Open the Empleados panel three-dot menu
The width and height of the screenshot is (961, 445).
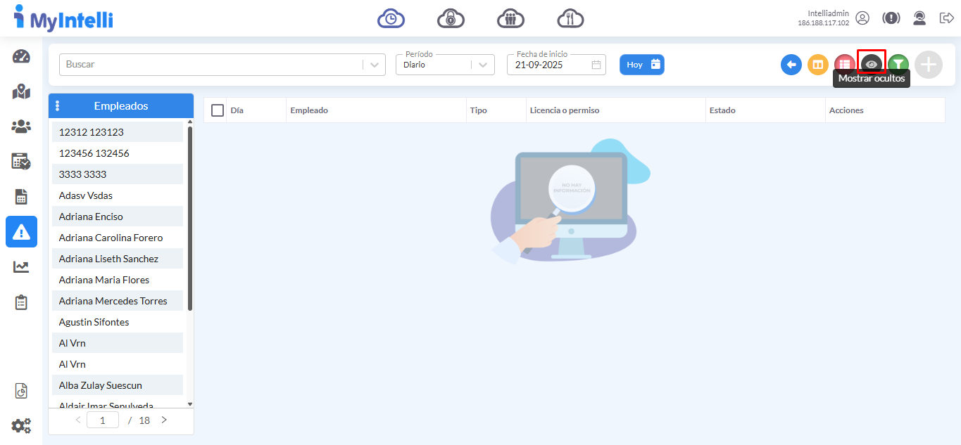tap(58, 106)
